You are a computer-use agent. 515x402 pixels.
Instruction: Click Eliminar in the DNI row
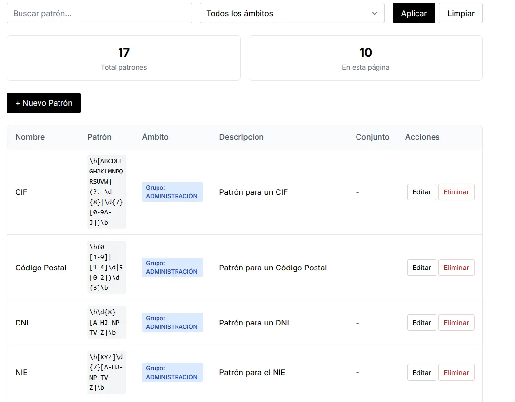[x=456, y=323]
